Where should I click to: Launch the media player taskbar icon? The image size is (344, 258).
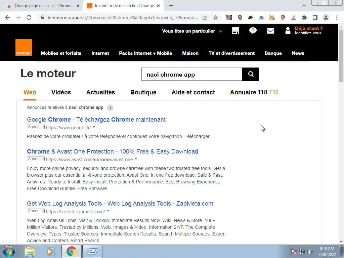[50, 251]
